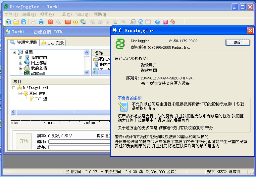Click the 缓存 progress bar
The height and width of the screenshot is (177, 256).
(80, 147)
